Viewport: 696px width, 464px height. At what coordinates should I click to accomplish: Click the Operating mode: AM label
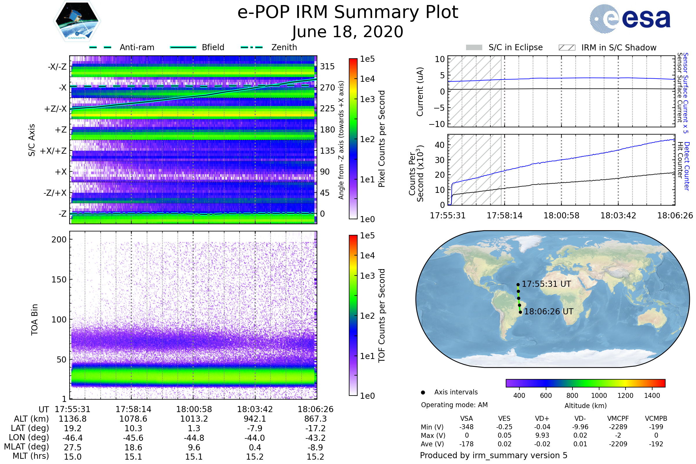[x=454, y=405]
